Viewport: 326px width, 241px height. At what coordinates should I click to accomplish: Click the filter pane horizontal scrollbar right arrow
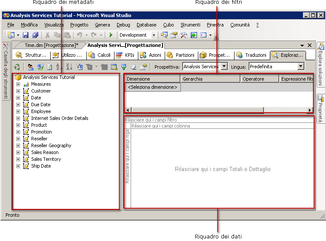tap(310, 110)
